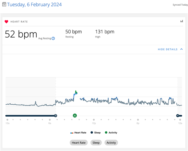The height and width of the screenshot is (151, 188).
Task: Click the HEART RATE section title
Action: pos(19,22)
